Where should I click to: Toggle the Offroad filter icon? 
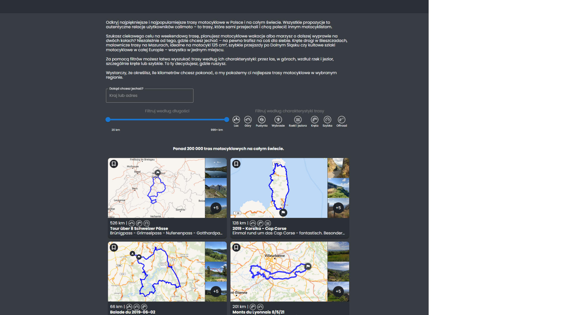[341, 120]
